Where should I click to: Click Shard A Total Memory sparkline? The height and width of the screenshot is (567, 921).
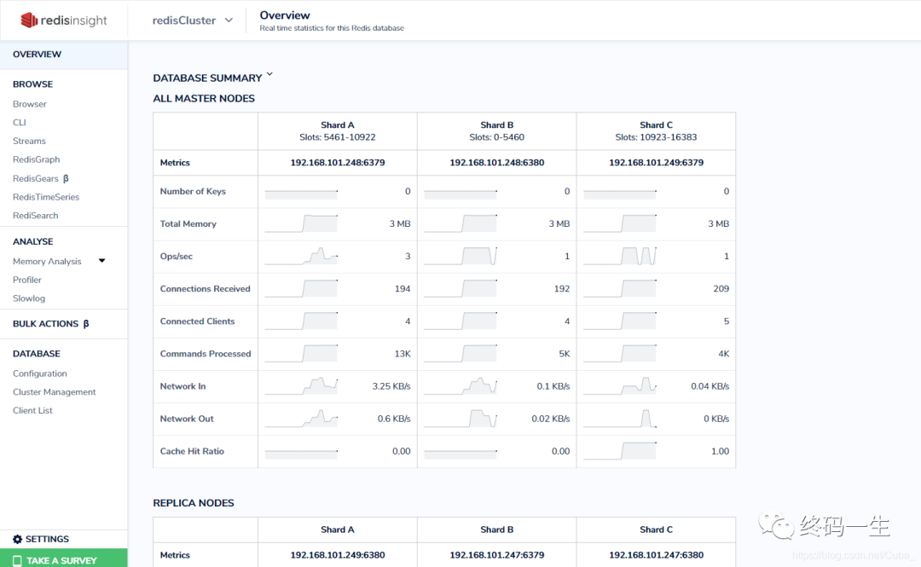(x=301, y=224)
